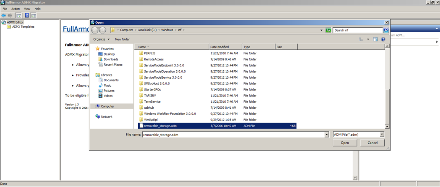This screenshot has width=440, height=187.
Task: Click the File name text field
Action: pyautogui.click(x=233, y=135)
